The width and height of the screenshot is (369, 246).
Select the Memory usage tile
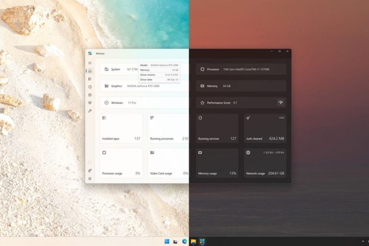click(x=217, y=163)
